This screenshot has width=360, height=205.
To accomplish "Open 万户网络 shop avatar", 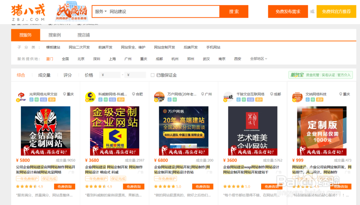I will click(x=159, y=97).
